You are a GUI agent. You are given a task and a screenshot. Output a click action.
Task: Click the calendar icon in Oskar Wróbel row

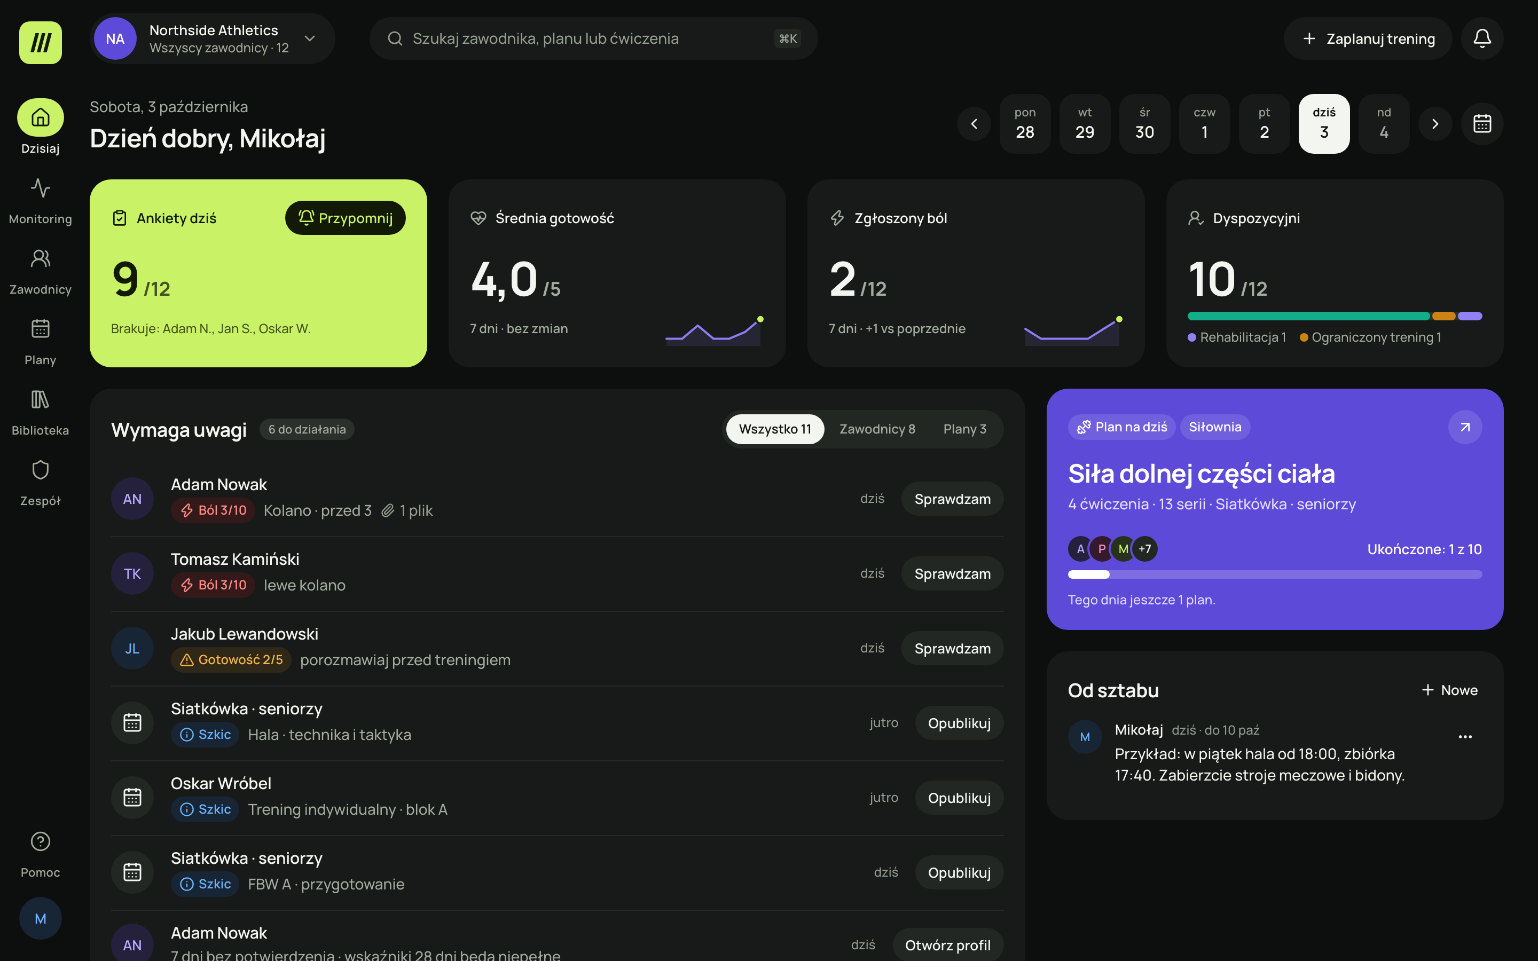[132, 798]
